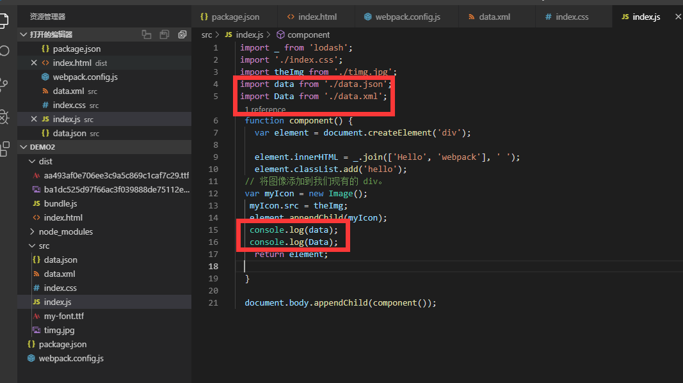
Task: Click the 'myIcon.src = theImg;' line
Action: [298, 205]
